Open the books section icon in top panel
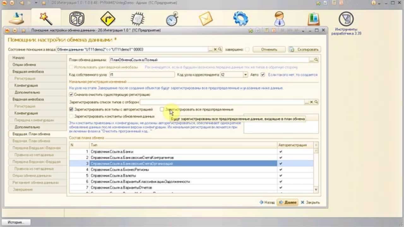 click(x=314, y=19)
